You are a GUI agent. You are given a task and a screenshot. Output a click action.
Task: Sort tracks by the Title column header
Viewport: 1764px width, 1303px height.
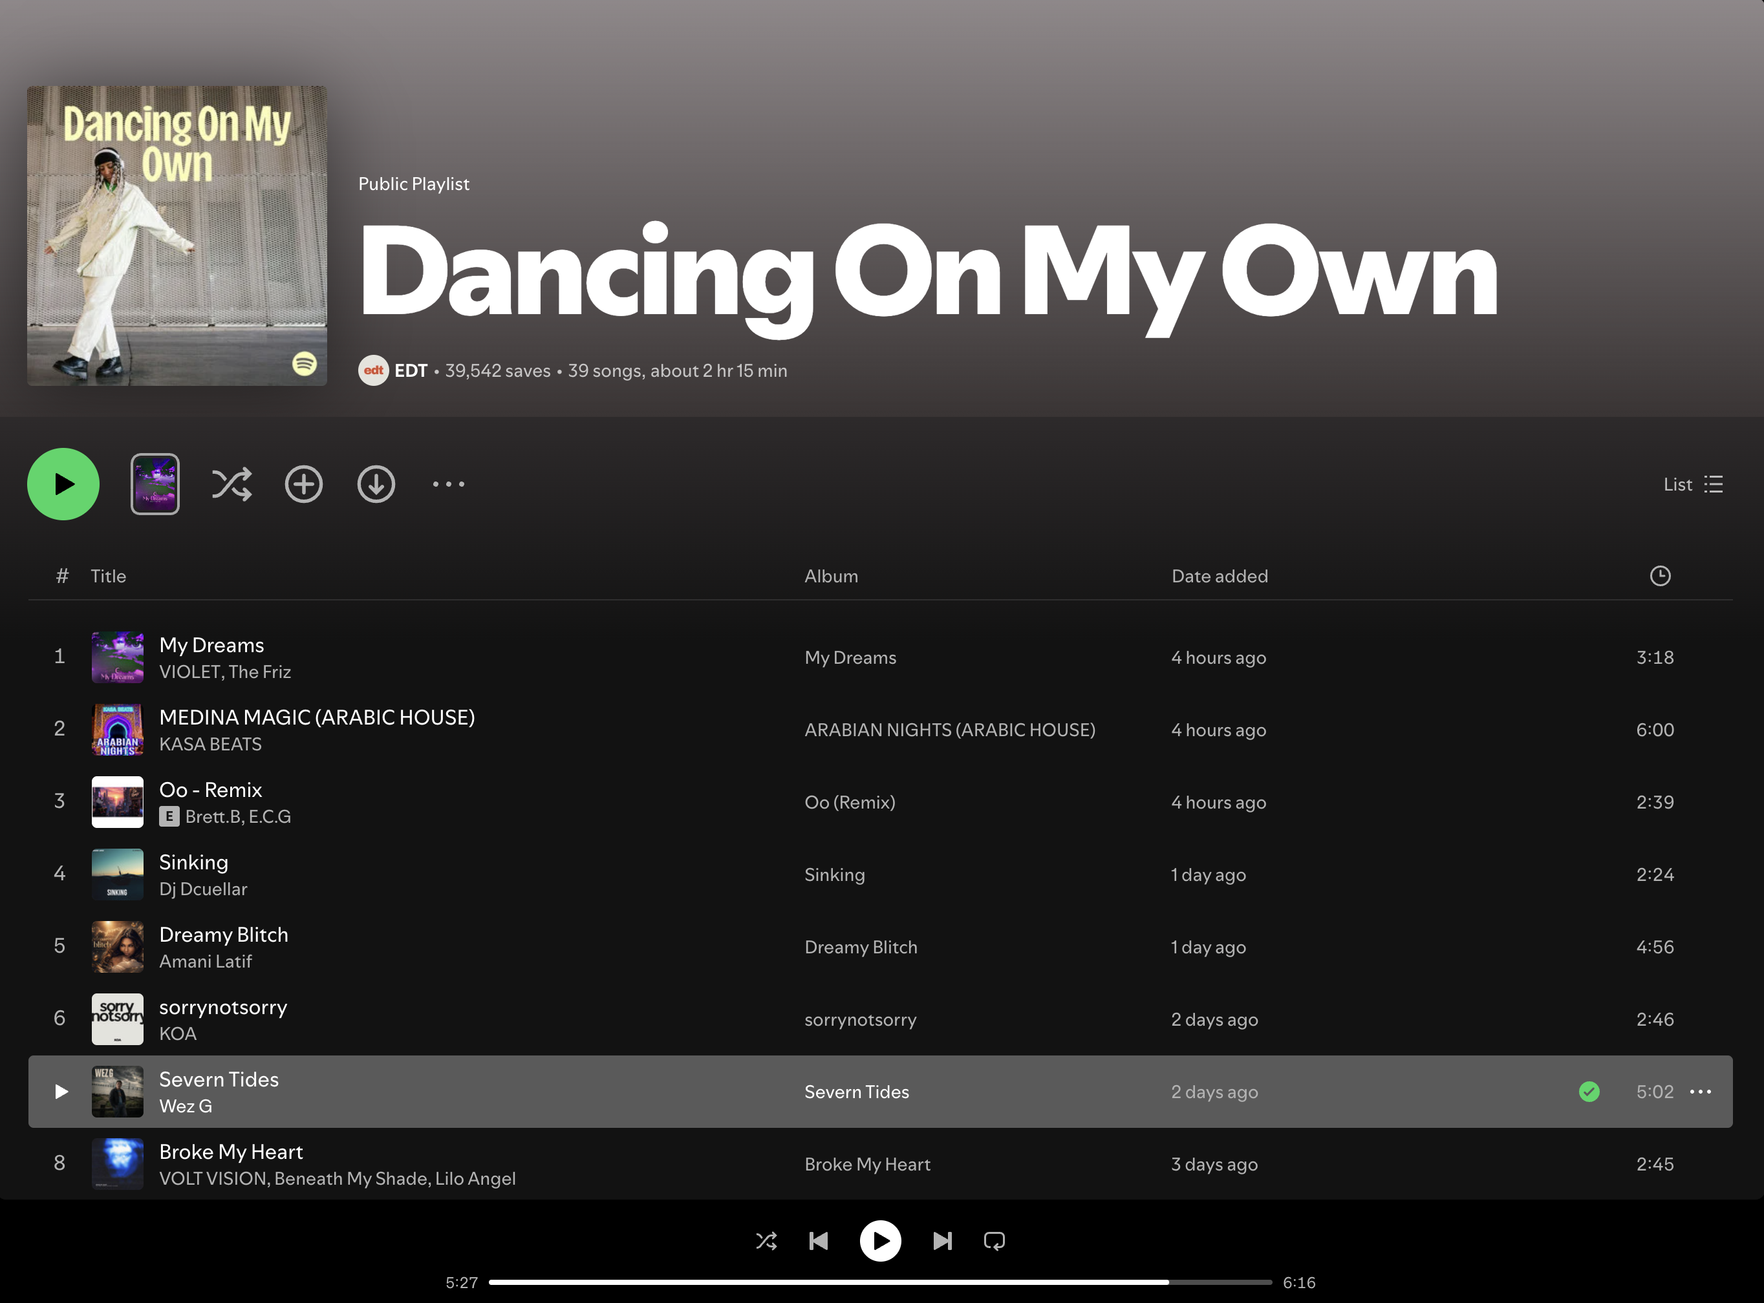click(108, 576)
